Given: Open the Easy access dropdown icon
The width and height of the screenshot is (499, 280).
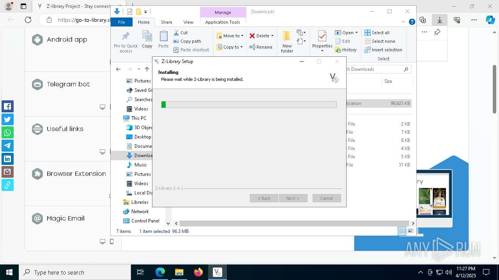Looking at the screenshot, I should (301, 41).
